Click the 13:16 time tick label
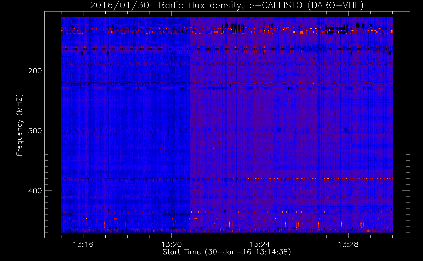 tap(83, 245)
